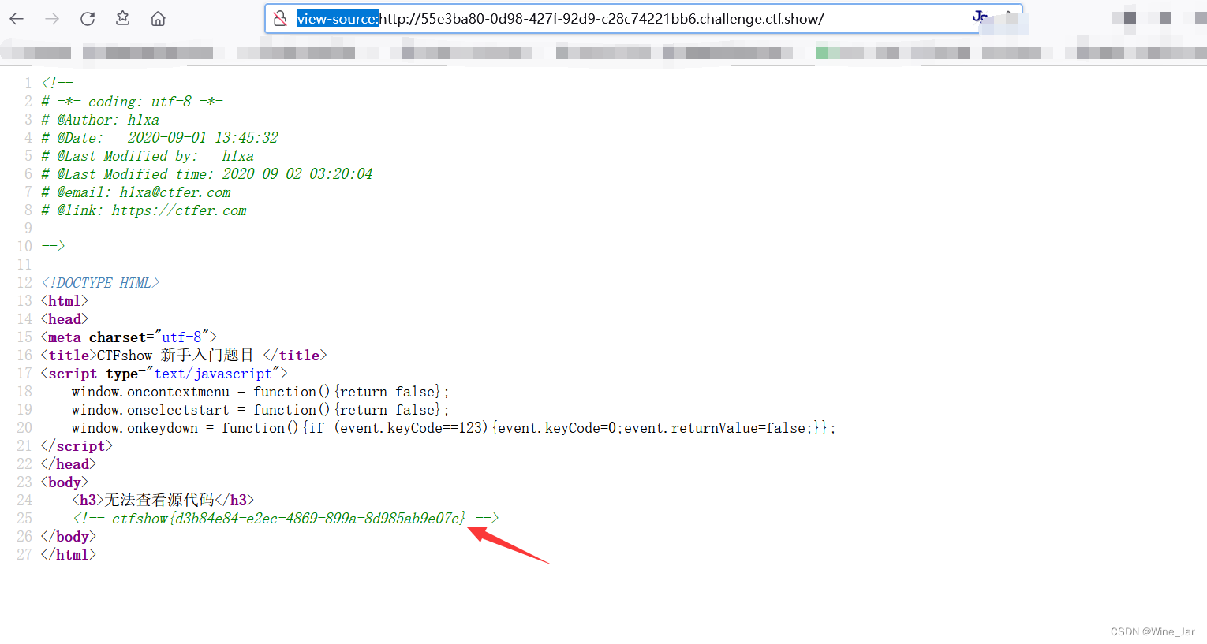Click the '@Date: 2020-09-01 13:45:32' line
The width and height of the screenshot is (1207, 644).
[159, 138]
